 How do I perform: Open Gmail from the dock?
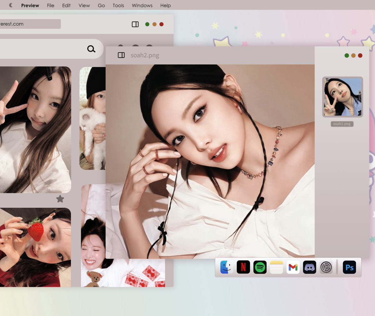pyautogui.click(x=293, y=267)
